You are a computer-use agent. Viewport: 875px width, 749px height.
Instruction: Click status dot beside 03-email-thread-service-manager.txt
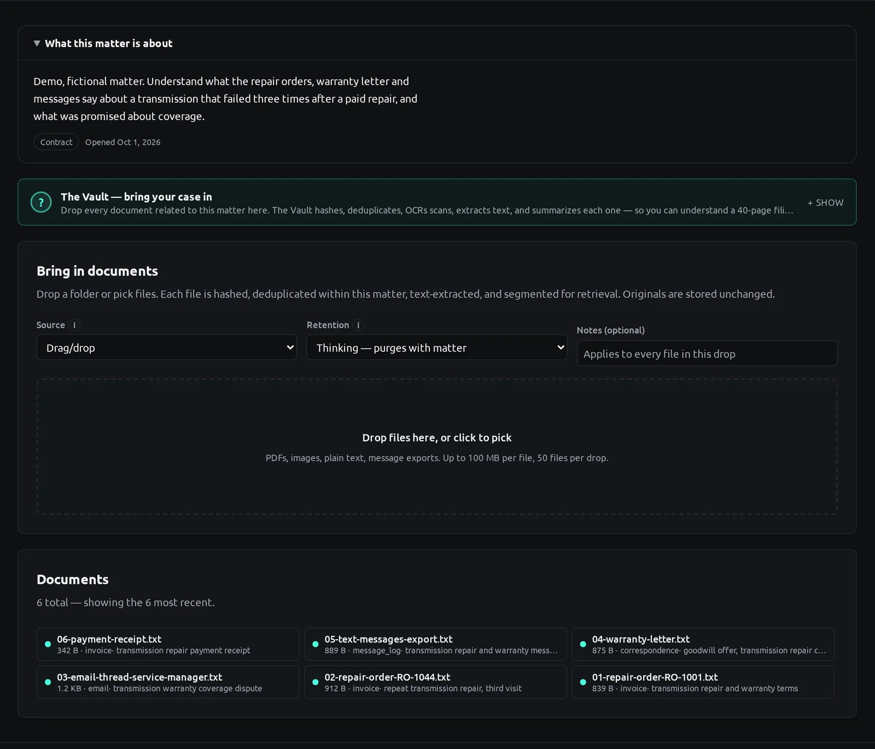tap(48, 682)
